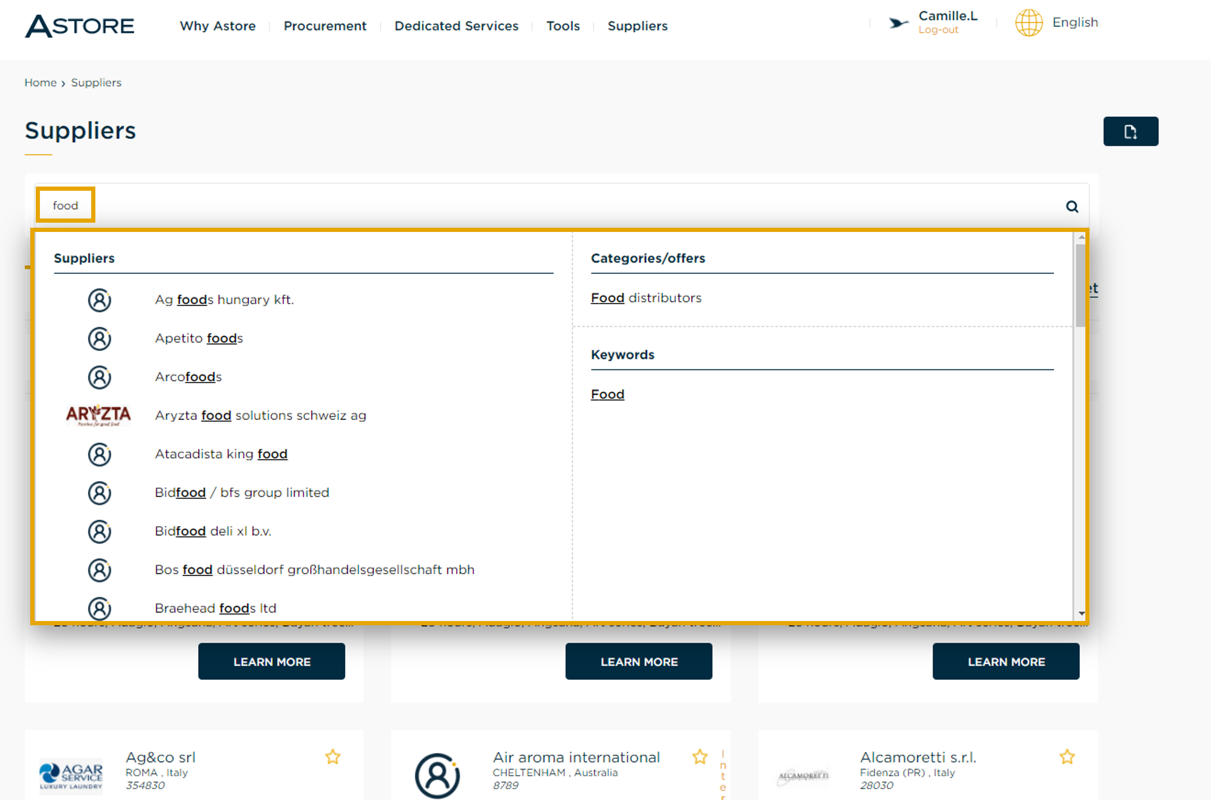Click the suggestions list scrollbar thumb

[1080, 286]
